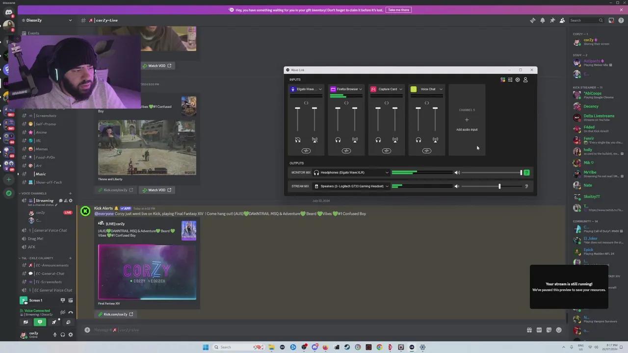
Task: Click Take me there banner button
Action: (398, 10)
